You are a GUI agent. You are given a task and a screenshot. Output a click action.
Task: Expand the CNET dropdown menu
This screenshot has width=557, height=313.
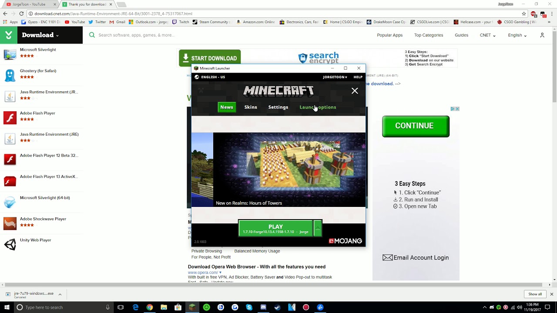(x=487, y=35)
